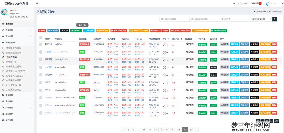The image size is (284, 133).
Task: Check the row checkbox for 影视大全
Action: coord(41,44)
